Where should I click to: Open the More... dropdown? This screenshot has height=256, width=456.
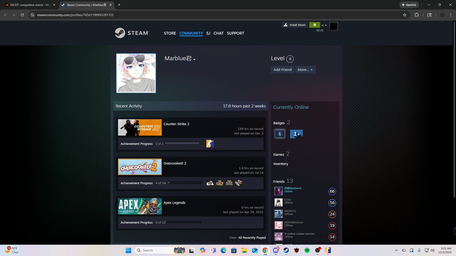[x=305, y=70]
